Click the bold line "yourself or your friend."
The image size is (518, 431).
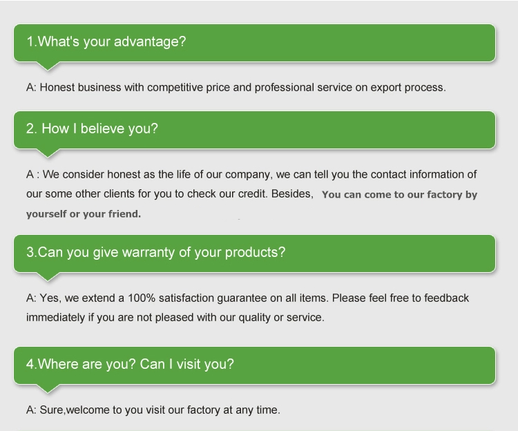(84, 214)
